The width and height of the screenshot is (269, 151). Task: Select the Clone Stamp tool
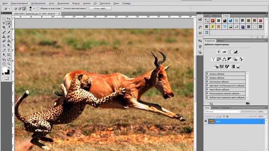(x=4, y=36)
